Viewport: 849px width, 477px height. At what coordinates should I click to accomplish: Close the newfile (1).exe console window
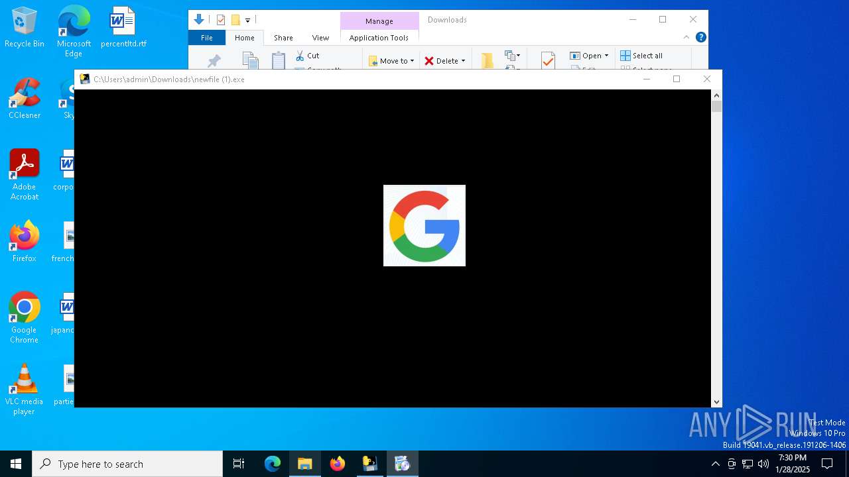tap(707, 79)
